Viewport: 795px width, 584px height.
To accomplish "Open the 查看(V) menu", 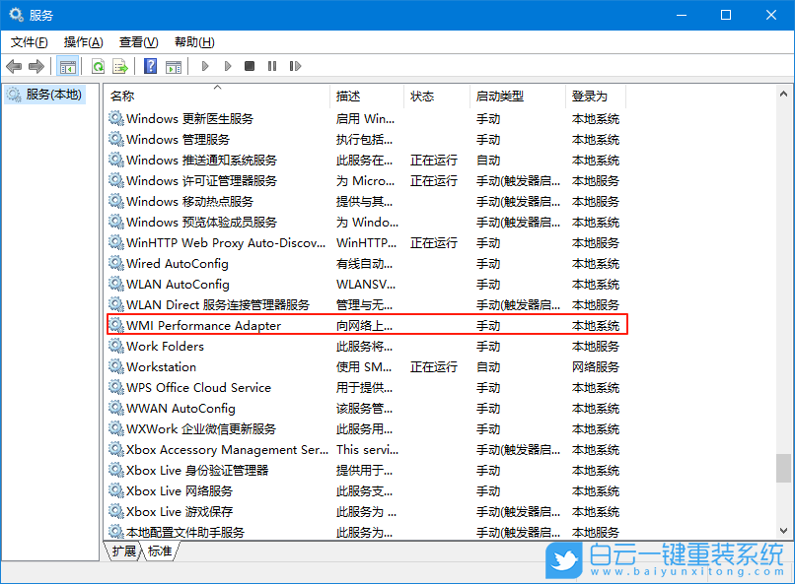I will click(x=137, y=42).
